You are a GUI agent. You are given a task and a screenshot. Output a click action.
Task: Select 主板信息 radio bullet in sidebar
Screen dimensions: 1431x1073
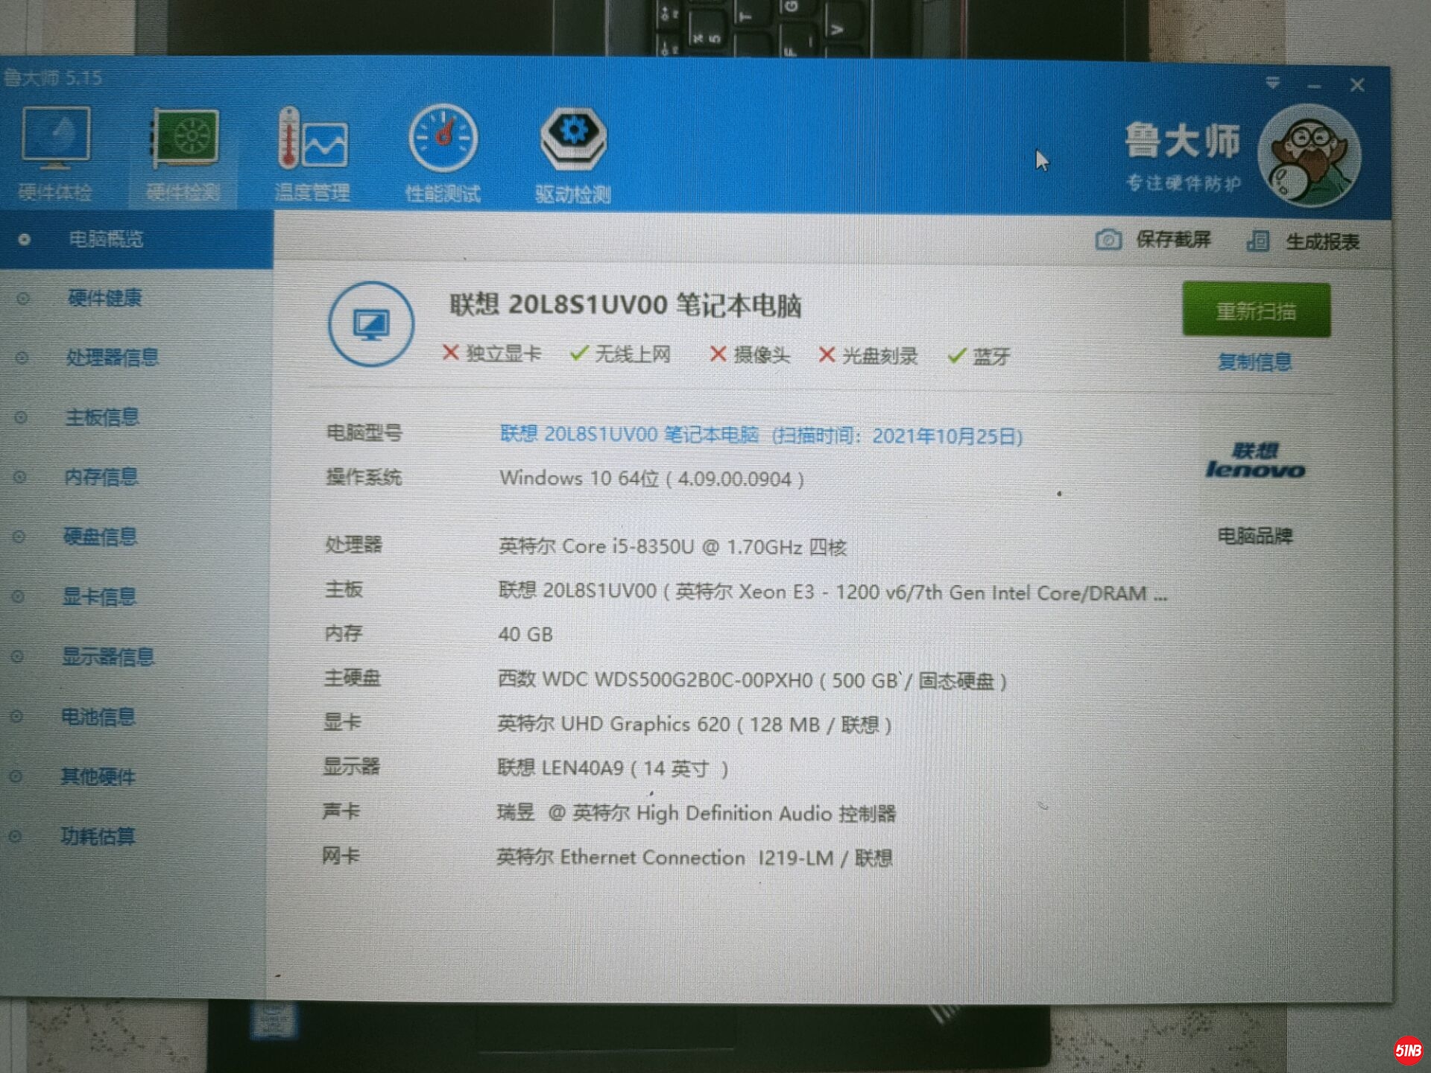(21, 417)
